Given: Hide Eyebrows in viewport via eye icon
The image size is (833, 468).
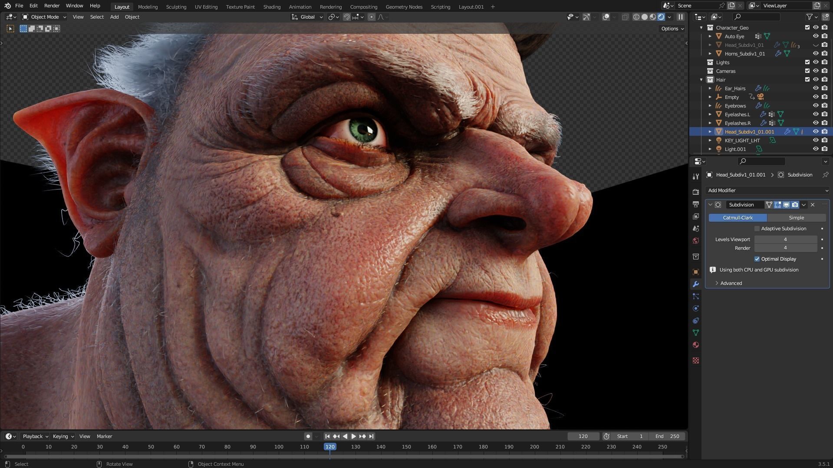Looking at the screenshot, I should (x=816, y=105).
